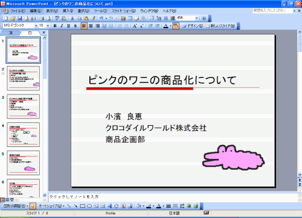
Task: Cut selection with scissors icon
Action: click(x=72, y=19)
